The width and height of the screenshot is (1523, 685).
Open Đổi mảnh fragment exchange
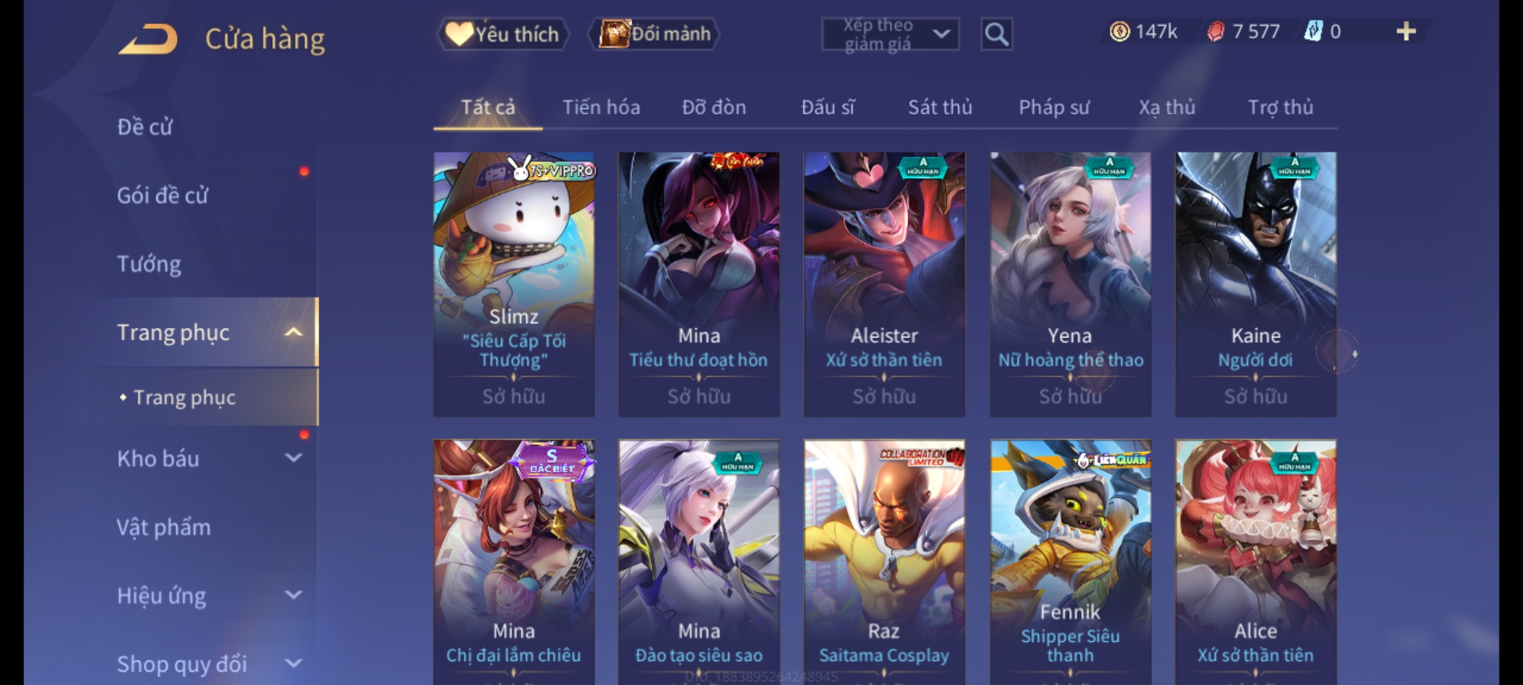(x=654, y=34)
